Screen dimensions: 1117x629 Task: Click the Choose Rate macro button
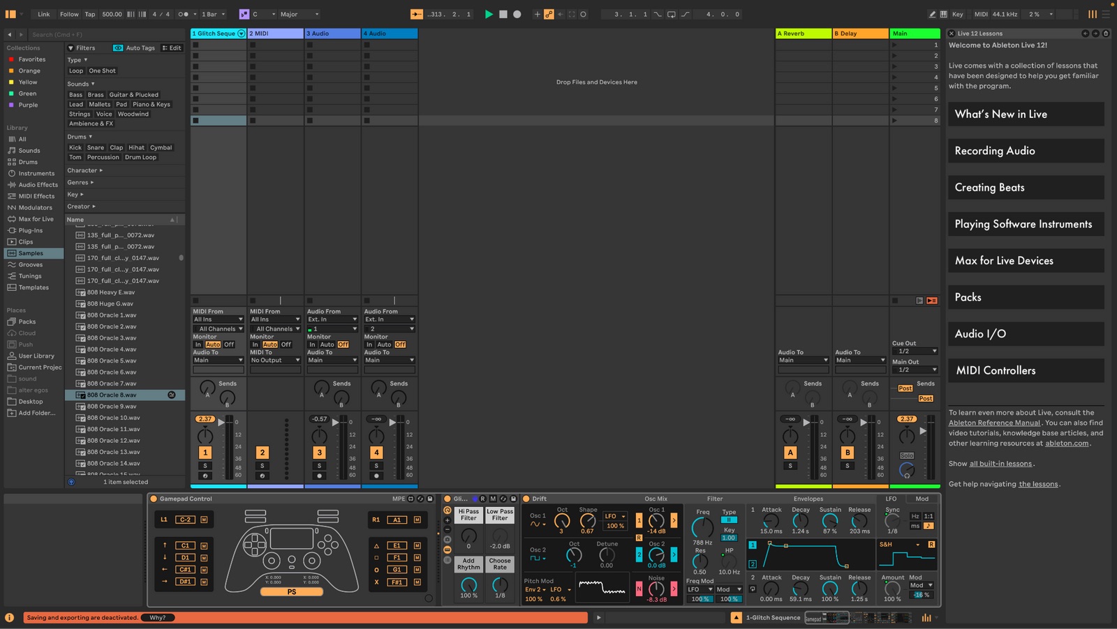pyautogui.click(x=500, y=564)
